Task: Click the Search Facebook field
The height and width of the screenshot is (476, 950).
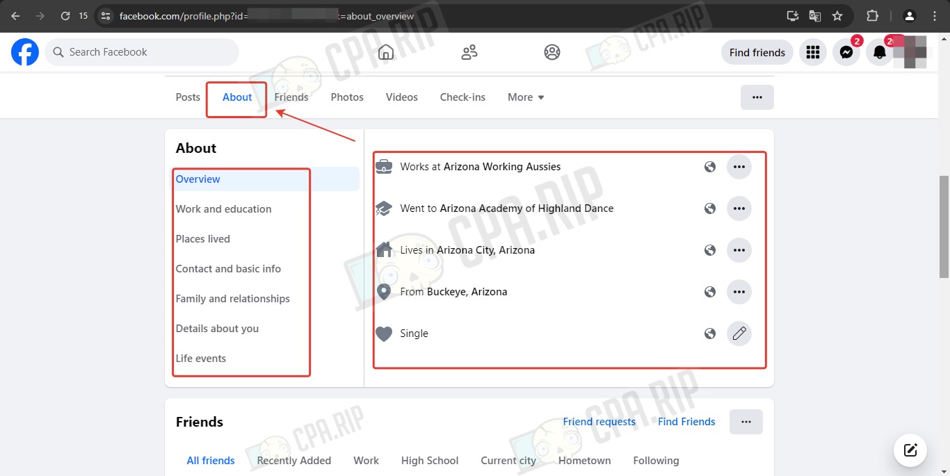Action: [x=142, y=52]
